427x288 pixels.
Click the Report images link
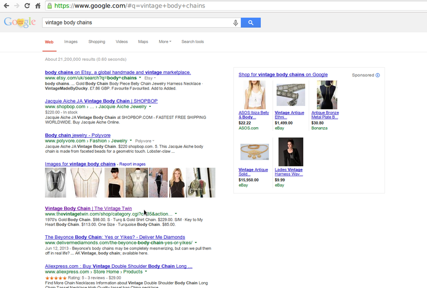point(132,164)
